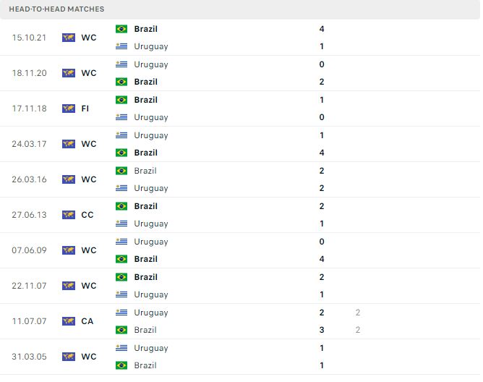Image resolution: width=483 pixels, height=382 pixels.
Task: Click the Uruguay flag in the 22.11.07 match
Action: [x=121, y=294]
